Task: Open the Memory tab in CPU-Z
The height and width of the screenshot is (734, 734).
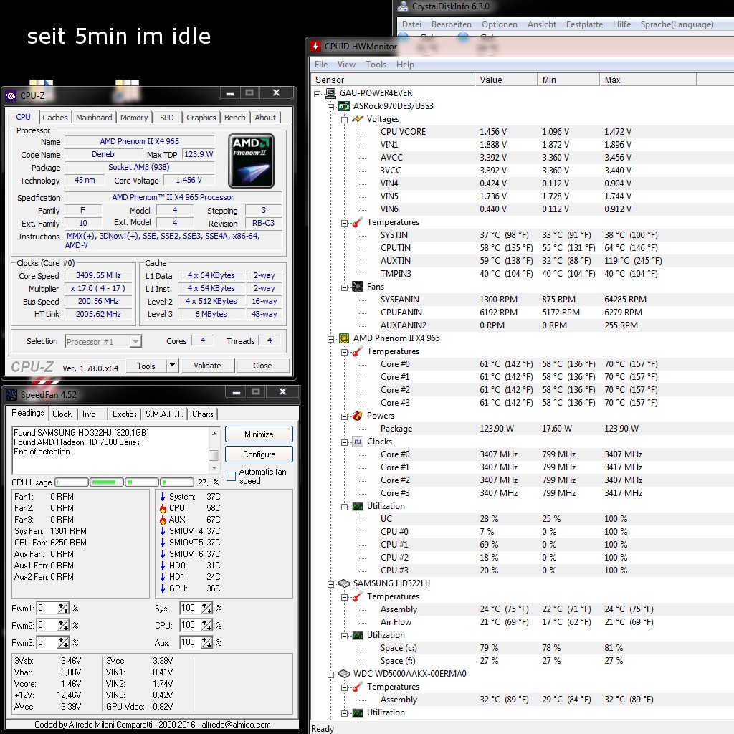Action: click(134, 118)
